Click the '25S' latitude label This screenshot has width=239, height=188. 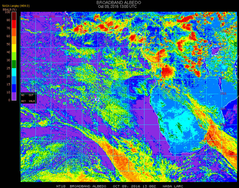223,124
